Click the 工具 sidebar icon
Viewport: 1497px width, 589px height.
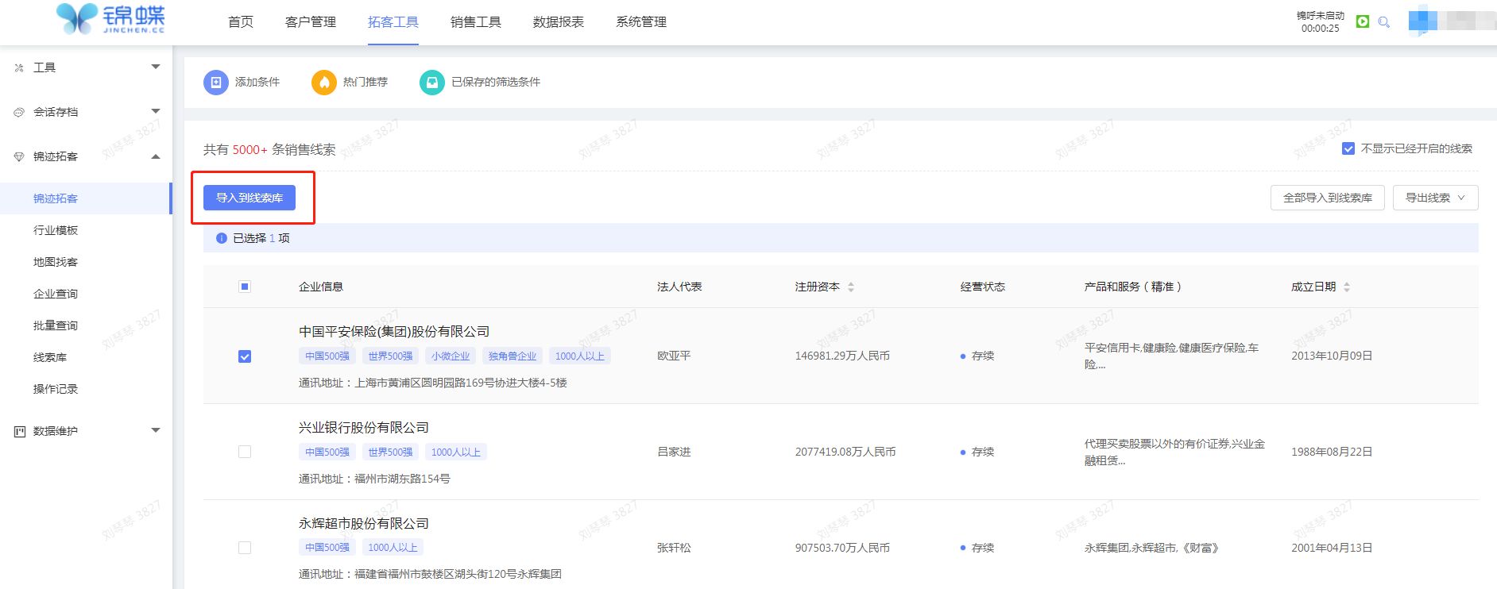point(19,67)
